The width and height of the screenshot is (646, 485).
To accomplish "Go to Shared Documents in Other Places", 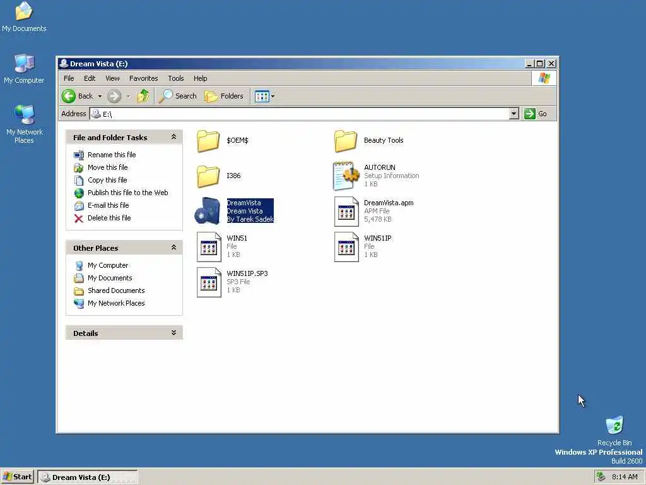I will 116,290.
